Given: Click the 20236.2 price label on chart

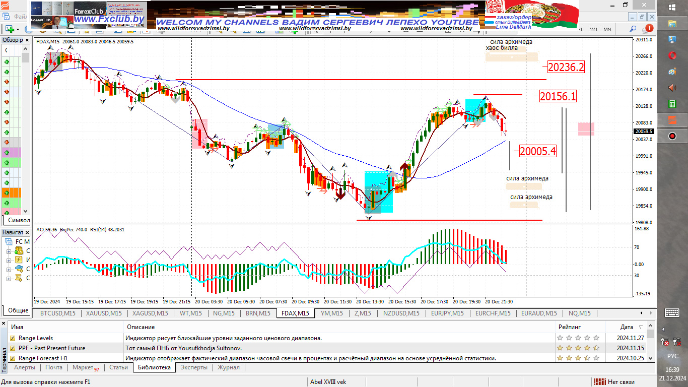Looking at the screenshot, I should tap(566, 67).
